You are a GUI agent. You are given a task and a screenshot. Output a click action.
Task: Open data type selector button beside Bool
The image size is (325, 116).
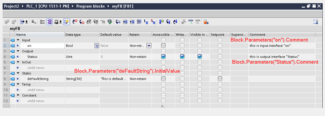pyautogui.click(x=97, y=46)
